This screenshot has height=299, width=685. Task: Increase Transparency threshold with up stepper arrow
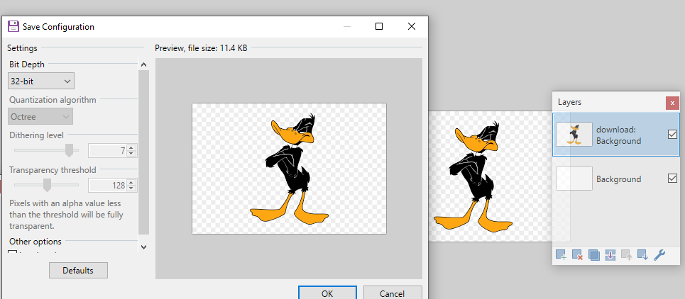(131, 182)
